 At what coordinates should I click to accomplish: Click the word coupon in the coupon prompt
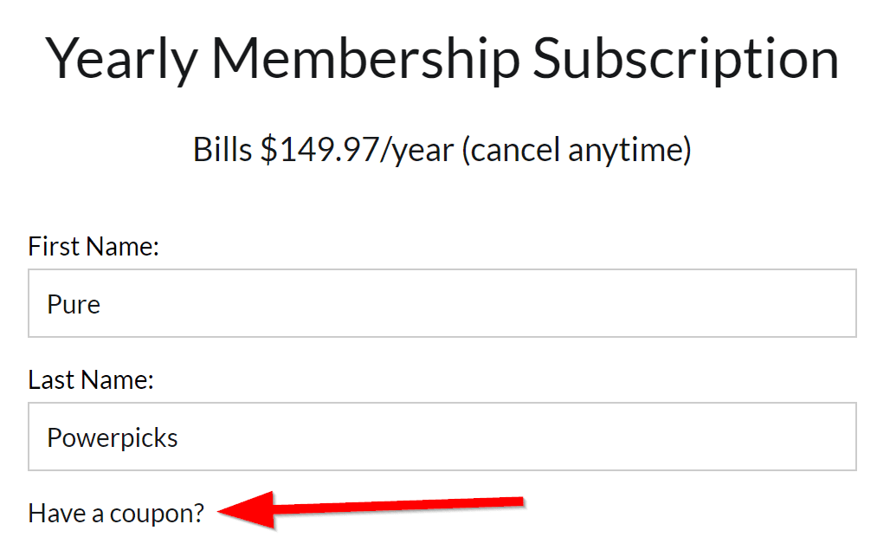coord(153,513)
